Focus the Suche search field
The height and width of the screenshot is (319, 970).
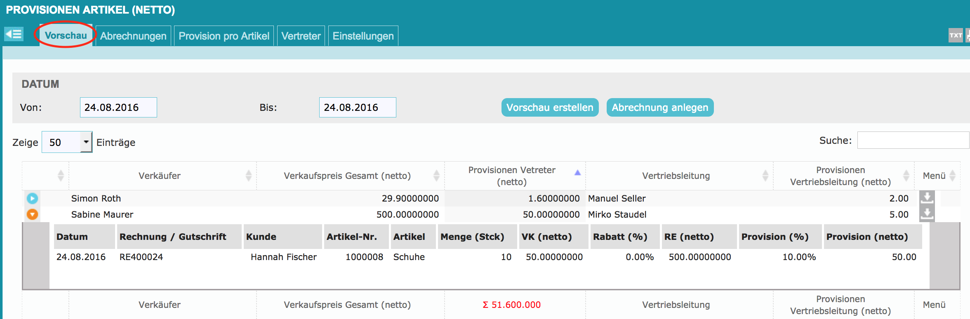(912, 141)
